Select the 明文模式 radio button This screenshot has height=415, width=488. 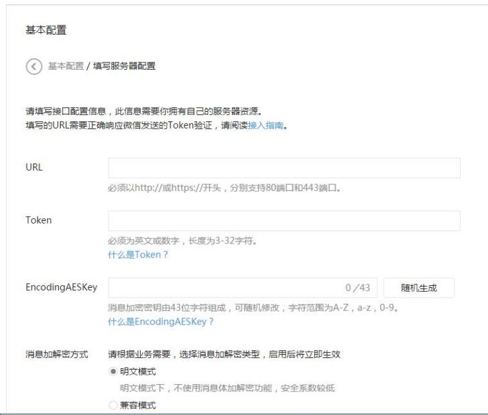pyautogui.click(x=113, y=371)
